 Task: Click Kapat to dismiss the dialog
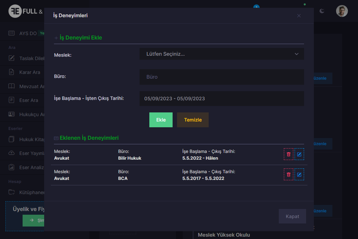click(292, 216)
